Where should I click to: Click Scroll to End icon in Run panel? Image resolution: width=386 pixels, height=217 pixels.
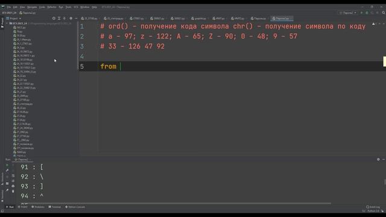click(13, 181)
